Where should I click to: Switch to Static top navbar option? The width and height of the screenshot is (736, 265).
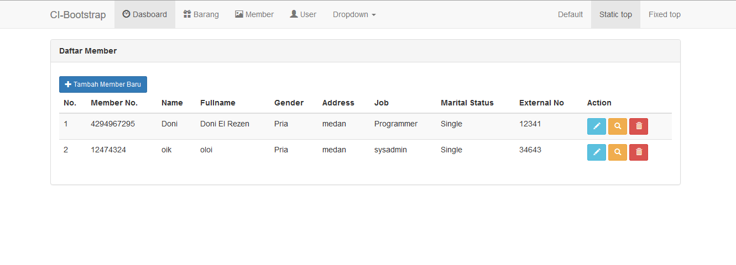coord(615,14)
